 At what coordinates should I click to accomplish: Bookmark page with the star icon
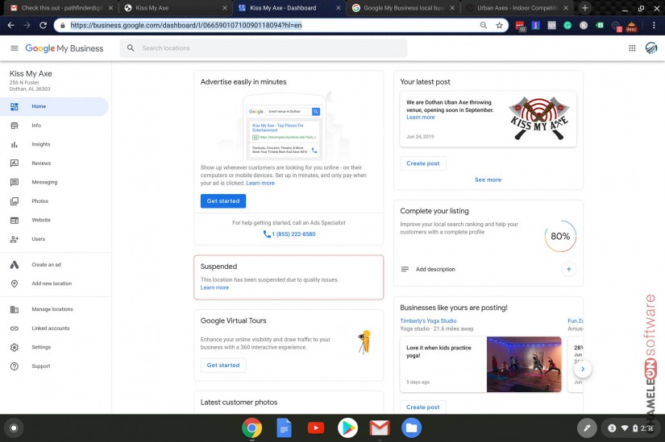point(499,26)
